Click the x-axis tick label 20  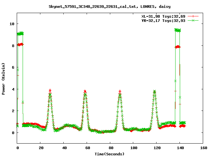tap(41, 148)
